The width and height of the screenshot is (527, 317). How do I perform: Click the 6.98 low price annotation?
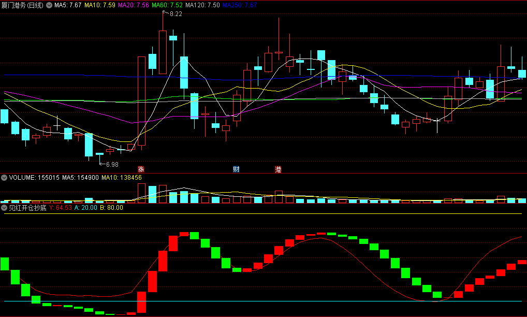pyautogui.click(x=112, y=164)
